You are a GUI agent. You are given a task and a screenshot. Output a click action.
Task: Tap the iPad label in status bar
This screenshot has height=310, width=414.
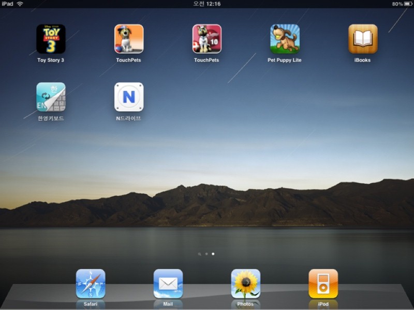7,4
